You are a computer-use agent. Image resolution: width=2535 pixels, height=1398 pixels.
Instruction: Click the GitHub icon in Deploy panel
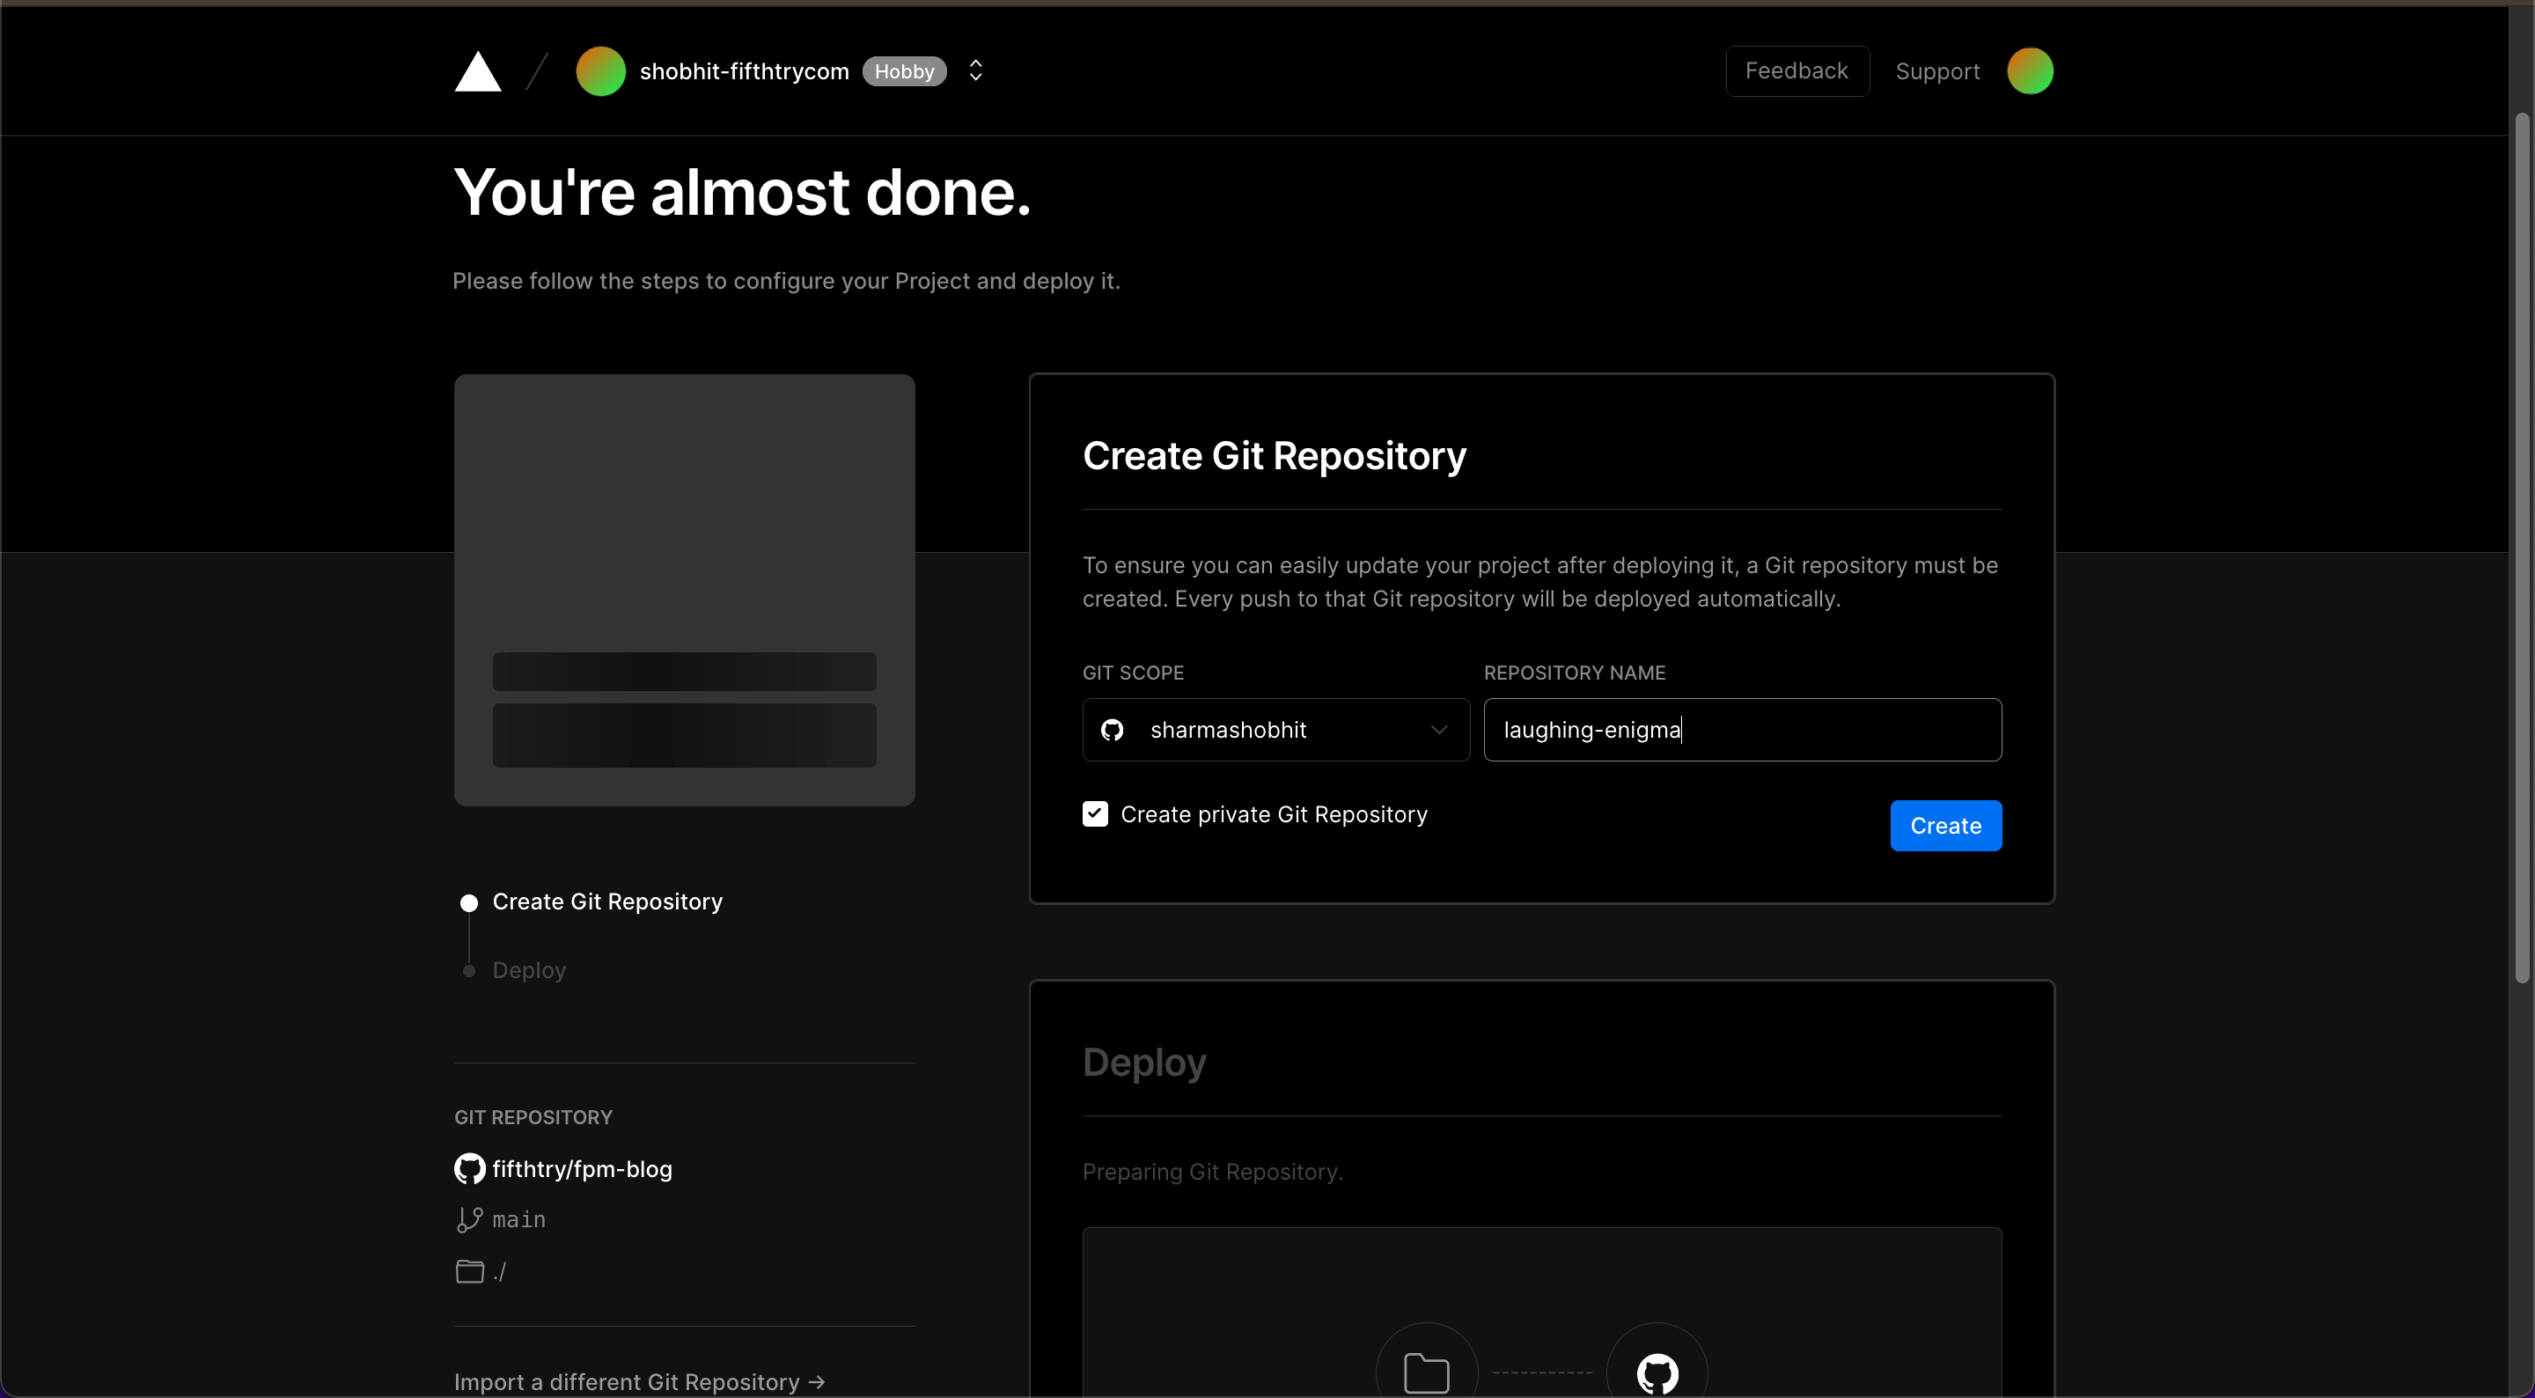coord(1657,1372)
